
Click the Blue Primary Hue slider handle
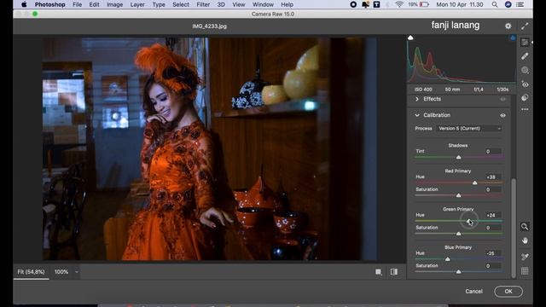click(x=447, y=259)
